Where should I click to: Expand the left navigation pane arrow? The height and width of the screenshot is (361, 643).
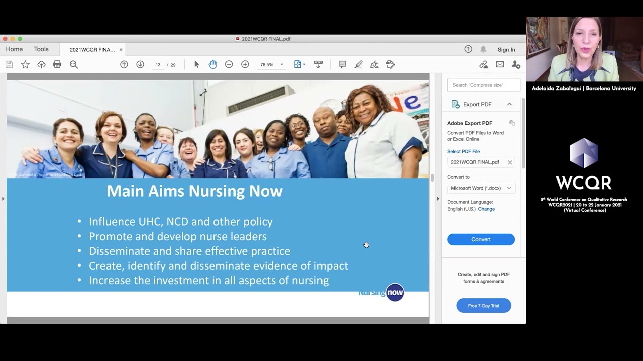[x=3, y=199]
